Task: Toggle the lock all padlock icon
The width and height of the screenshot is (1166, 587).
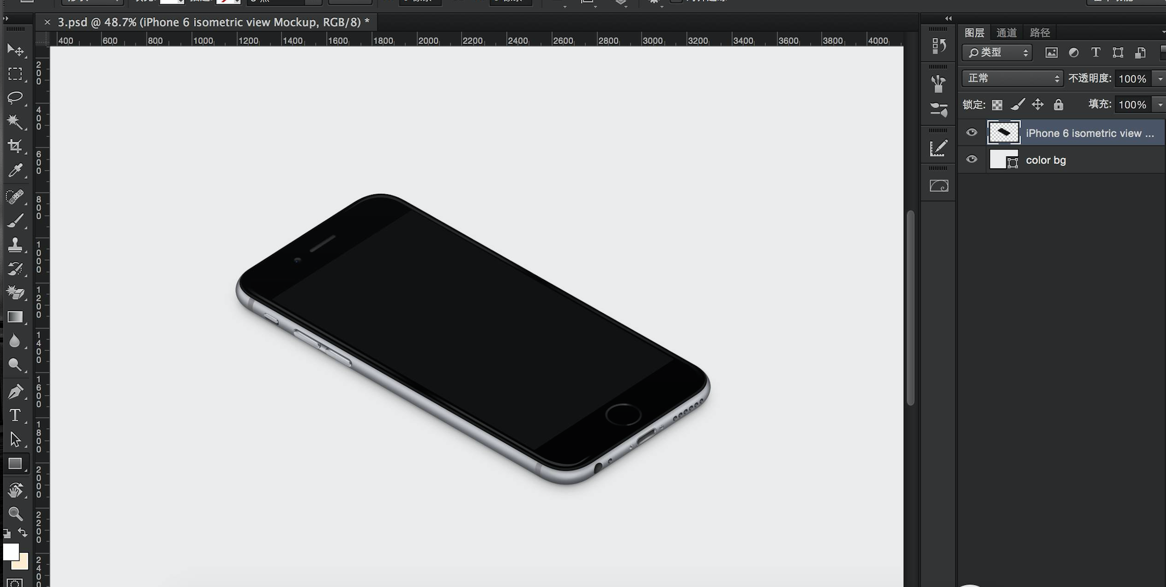Action: coord(1058,105)
